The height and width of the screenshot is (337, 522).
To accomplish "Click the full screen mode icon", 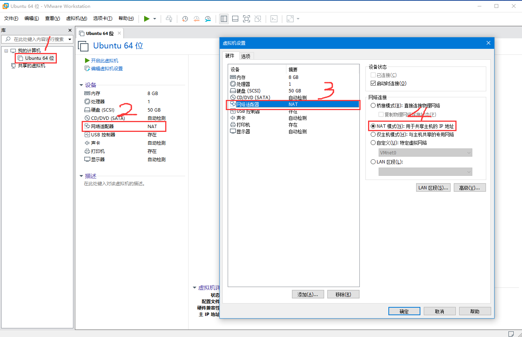I will (x=247, y=19).
